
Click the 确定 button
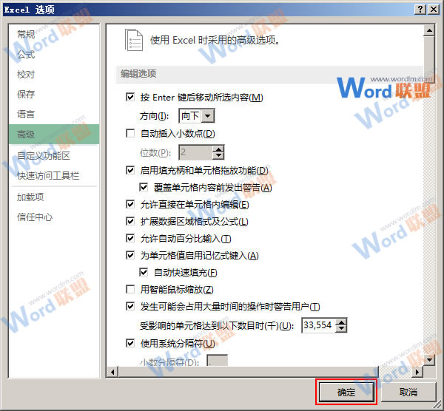(x=346, y=392)
